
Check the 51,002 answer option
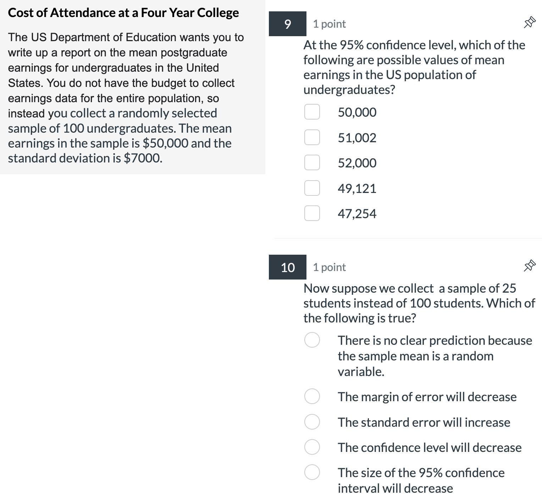tap(312, 138)
